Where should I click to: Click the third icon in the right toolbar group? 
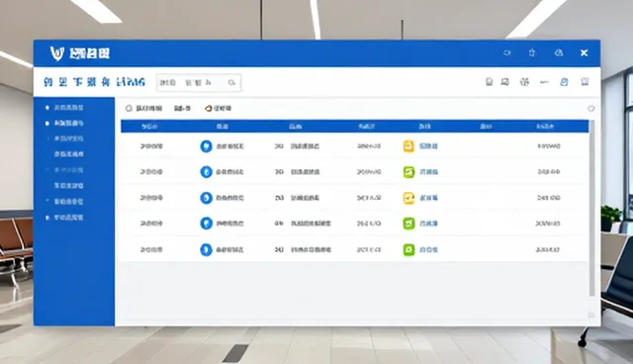[x=524, y=82]
